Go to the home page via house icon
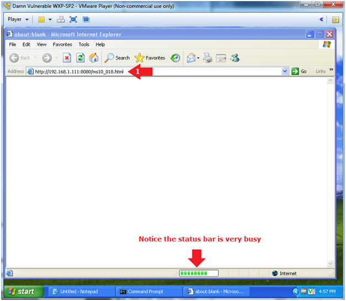The height and width of the screenshot is (301, 346). [94, 58]
